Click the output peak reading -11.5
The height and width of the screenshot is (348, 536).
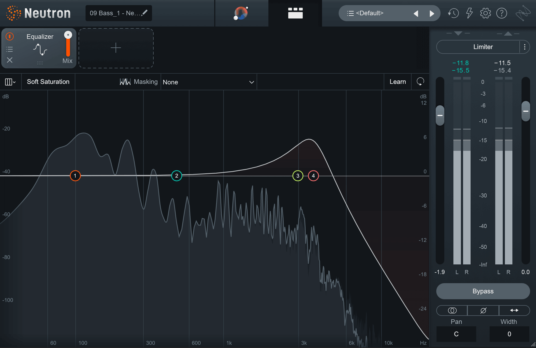(502, 63)
